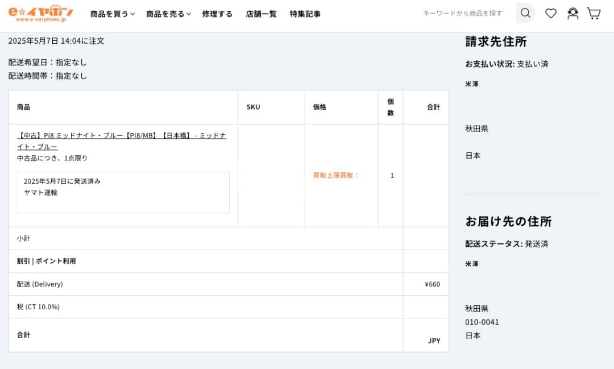Click the ヤマト運輸 carrier text
The image size is (614, 369).
[40, 192]
